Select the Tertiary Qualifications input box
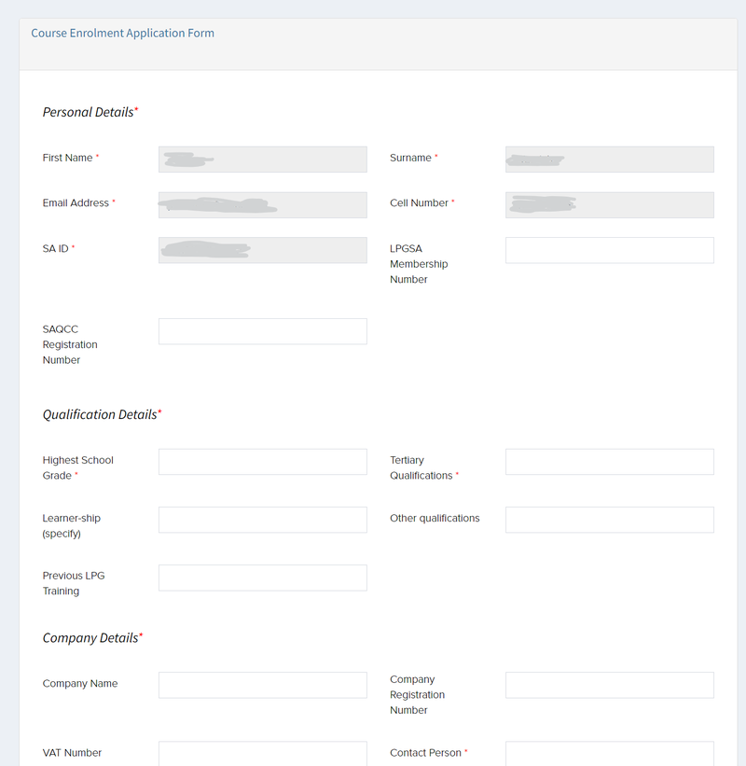This screenshot has height=766, width=746. [609, 462]
